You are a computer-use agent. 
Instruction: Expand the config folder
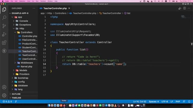pos(23,82)
